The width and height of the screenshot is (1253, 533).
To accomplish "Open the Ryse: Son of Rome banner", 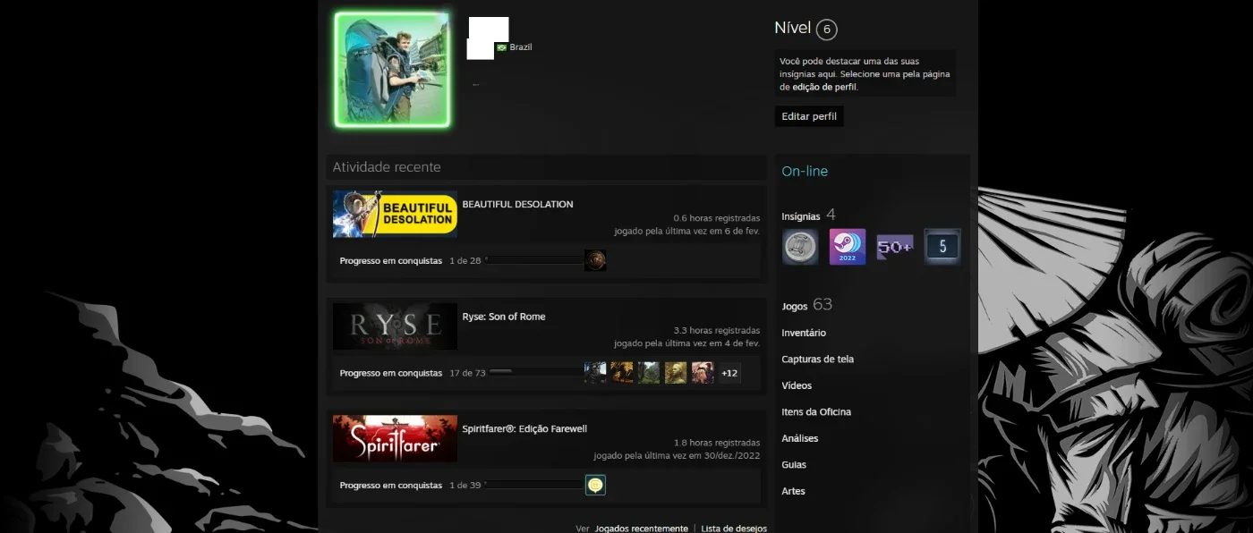I will [x=395, y=326].
